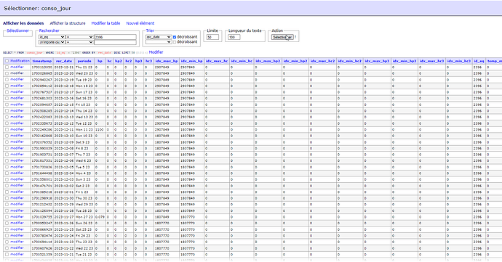The height and width of the screenshot is (262, 502).
Task: Click Modifier link next to SQL query
Action: tap(156, 52)
